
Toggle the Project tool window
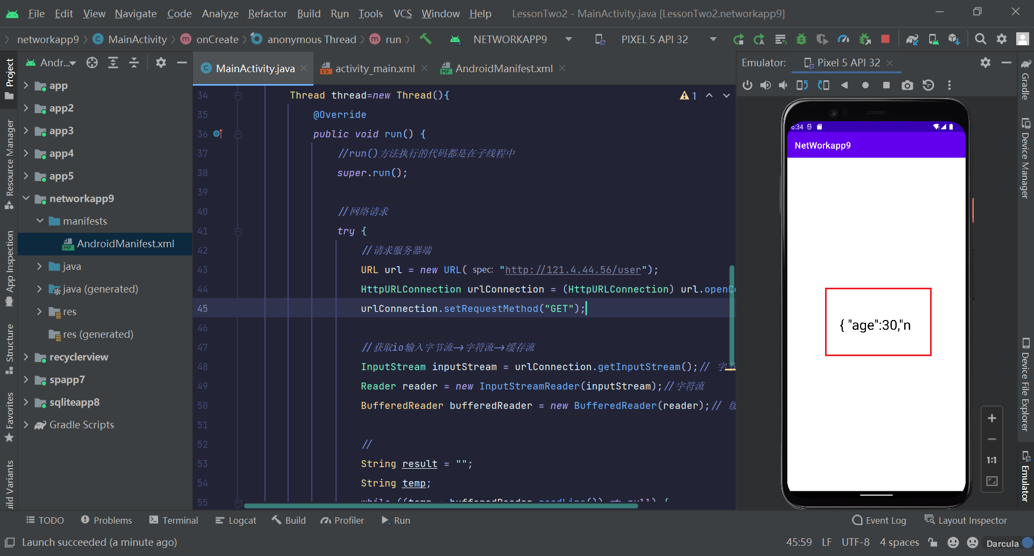click(x=9, y=75)
